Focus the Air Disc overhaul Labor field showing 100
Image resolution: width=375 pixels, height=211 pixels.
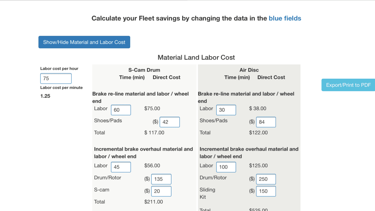click(226, 167)
